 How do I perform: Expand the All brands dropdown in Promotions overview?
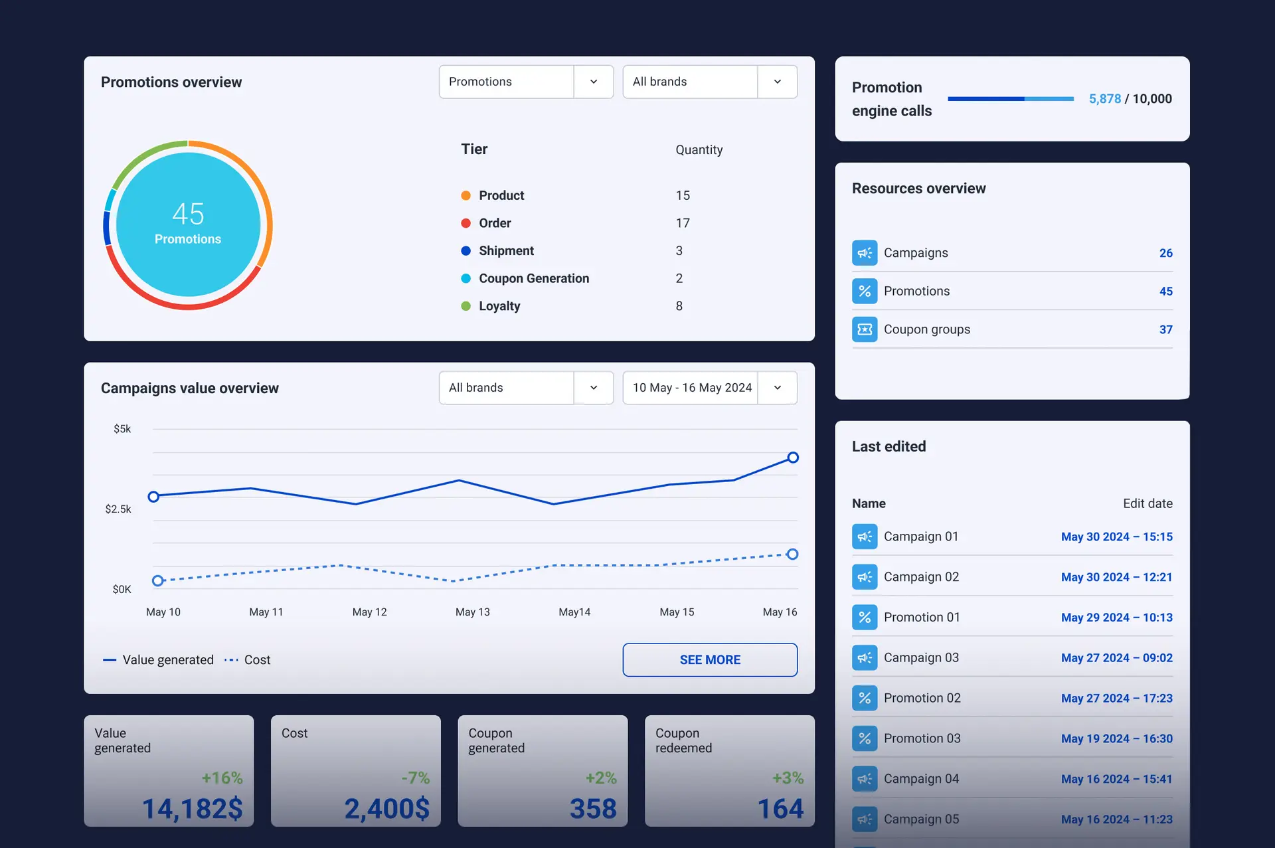tap(709, 82)
